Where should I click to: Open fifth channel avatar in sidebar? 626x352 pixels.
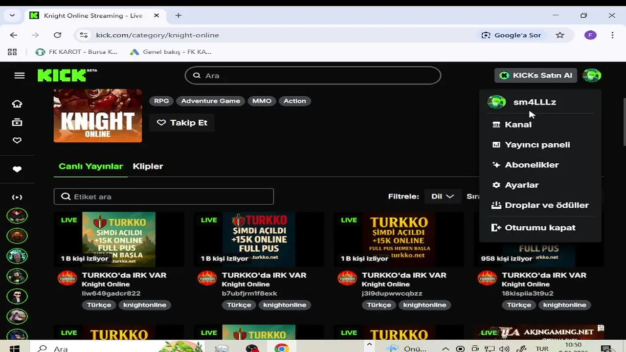click(x=17, y=296)
